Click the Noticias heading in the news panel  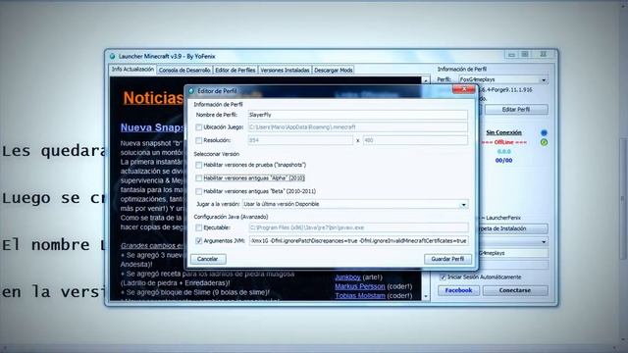(x=153, y=98)
